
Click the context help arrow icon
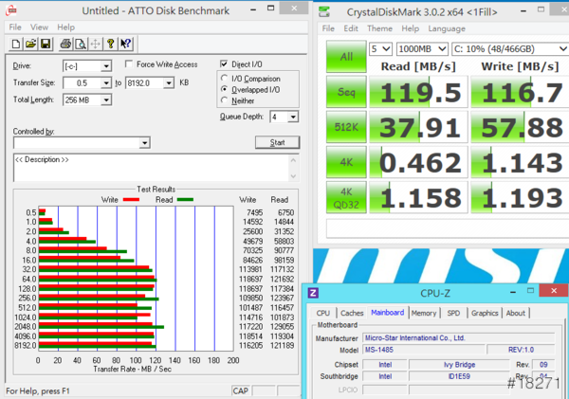[126, 44]
